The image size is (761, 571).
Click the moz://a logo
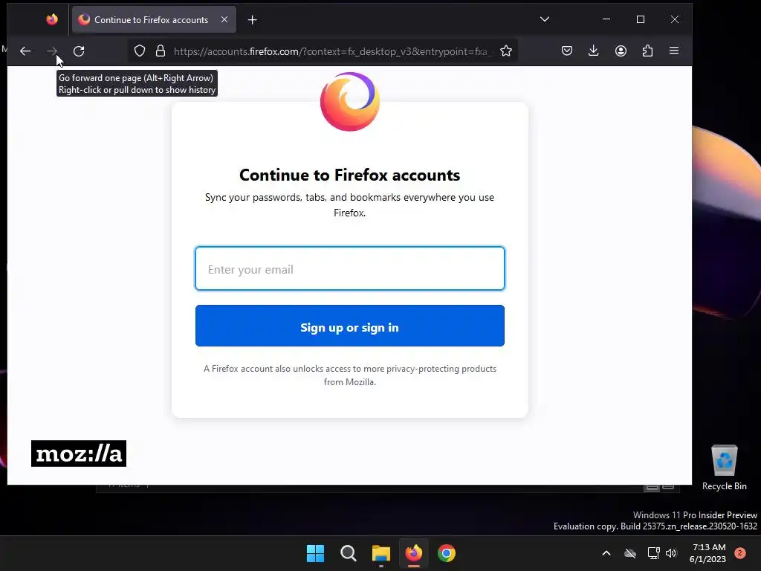pyautogui.click(x=79, y=454)
